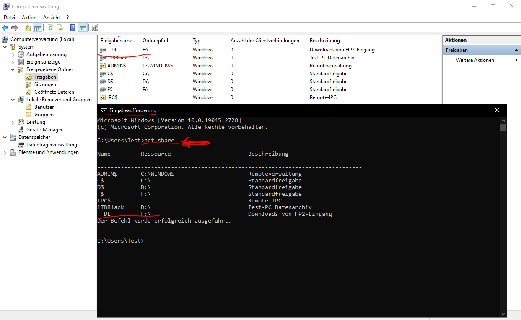This screenshot has height=320, width=521.
Task: Click the share icon of the __DL row
Action: 103,50
